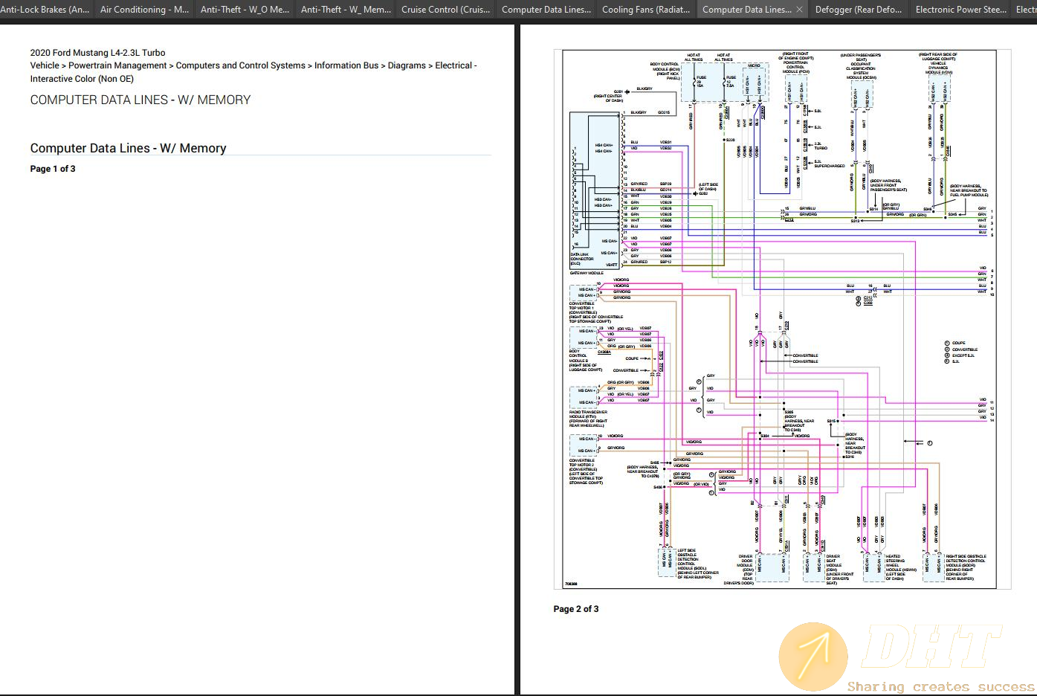Click the Computer Data Lines - W/ Memory subheading

[128, 148]
